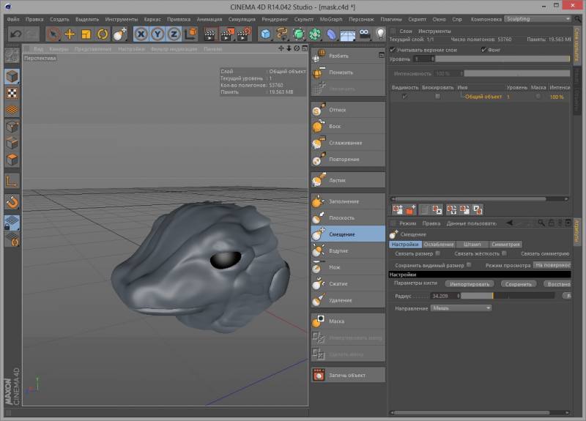Screen dimensions: 586x421
Task: Select the snap magnet icon in the left sidebar
Action: 12,202
